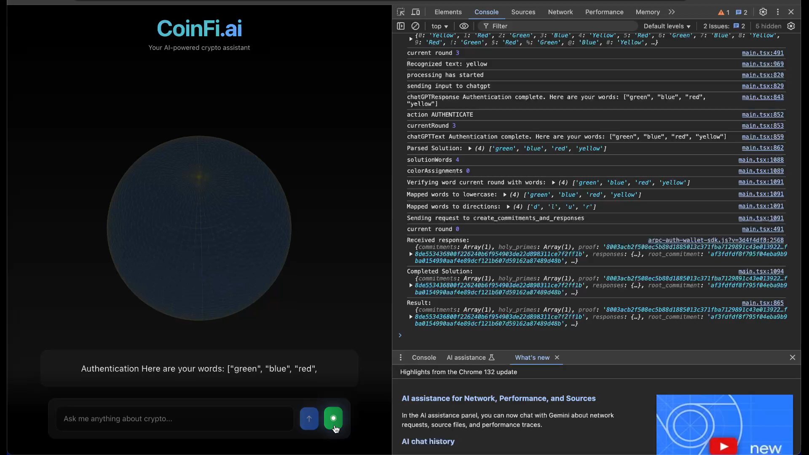
Task: Open source link main.tsx:843
Action: coord(763,97)
